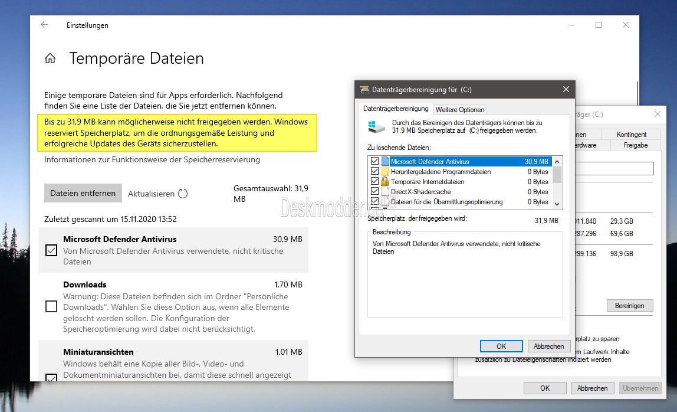Click the Dateien entfernen button
Image resolution: width=677 pixels, height=412 pixels.
coord(83,193)
